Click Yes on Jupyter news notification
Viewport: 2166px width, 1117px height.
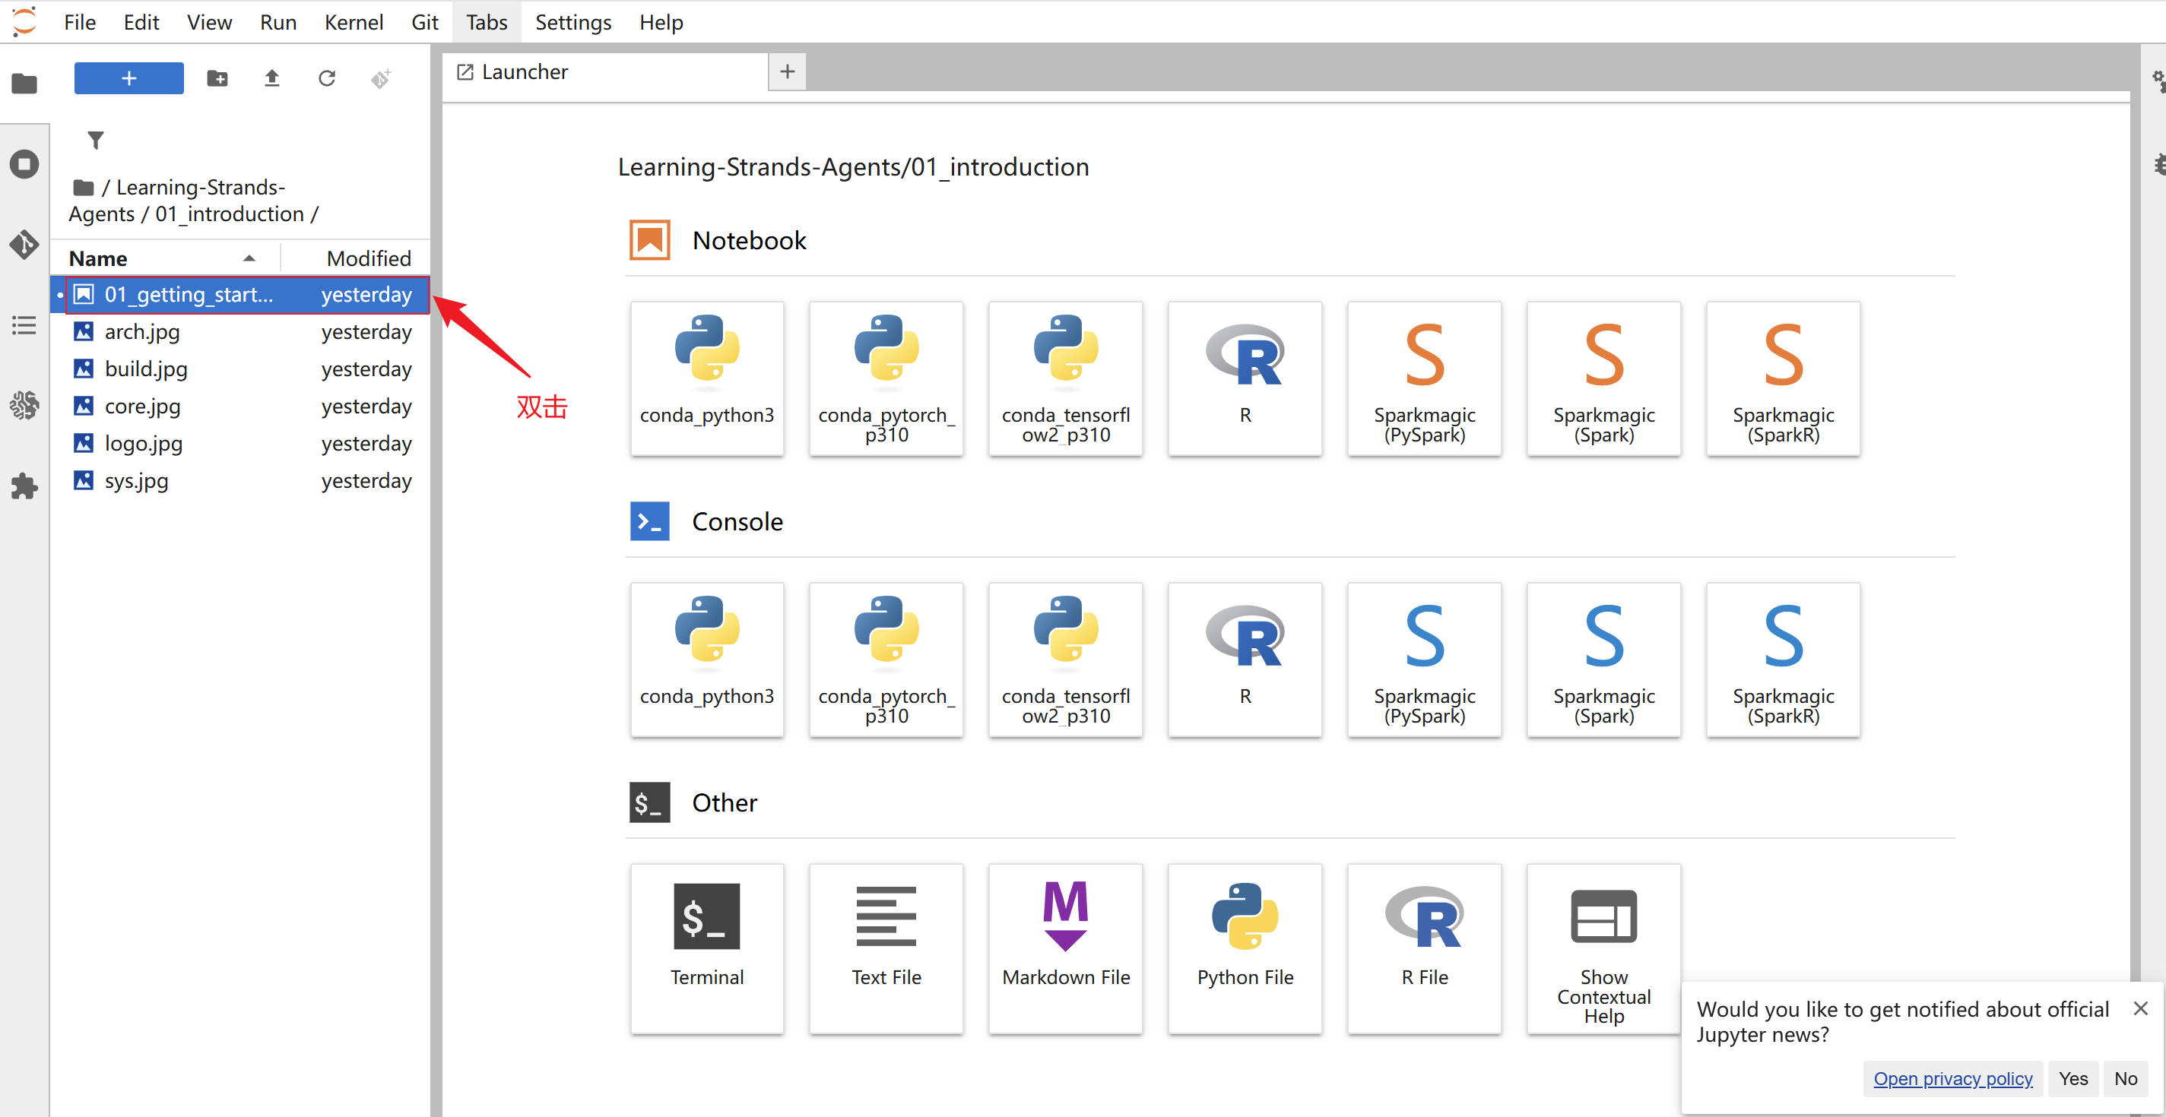2072,1078
